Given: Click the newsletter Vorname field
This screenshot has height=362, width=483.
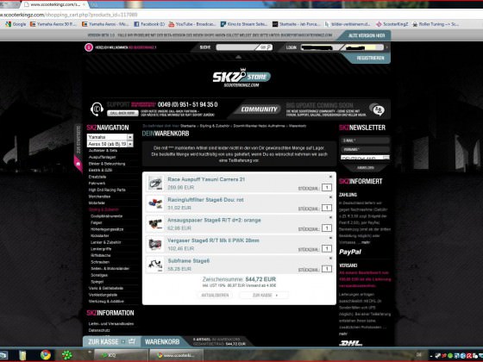Looking at the screenshot, I should pyautogui.click(x=365, y=149).
